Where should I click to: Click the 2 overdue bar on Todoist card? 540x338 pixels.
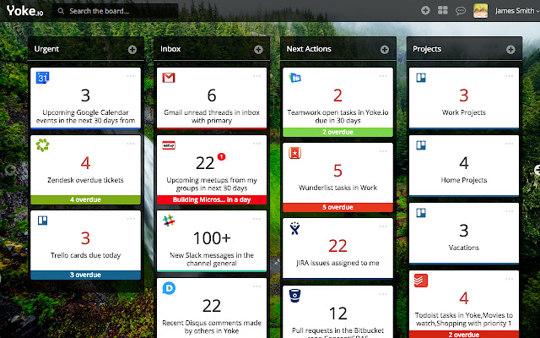(463, 335)
